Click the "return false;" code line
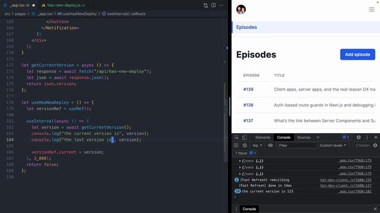Image resolution: width=380 pixels, height=213 pixels. tap(42, 164)
